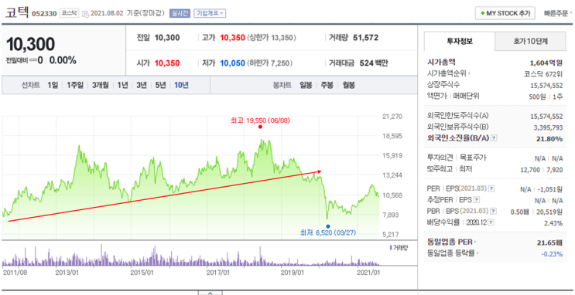Click the 거래량 value 51,572
Viewport: 575px width, 295px height.
point(365,37)
